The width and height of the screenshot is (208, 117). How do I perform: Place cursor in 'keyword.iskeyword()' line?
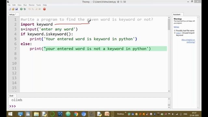pyautogui.click(x=47, y=34)
